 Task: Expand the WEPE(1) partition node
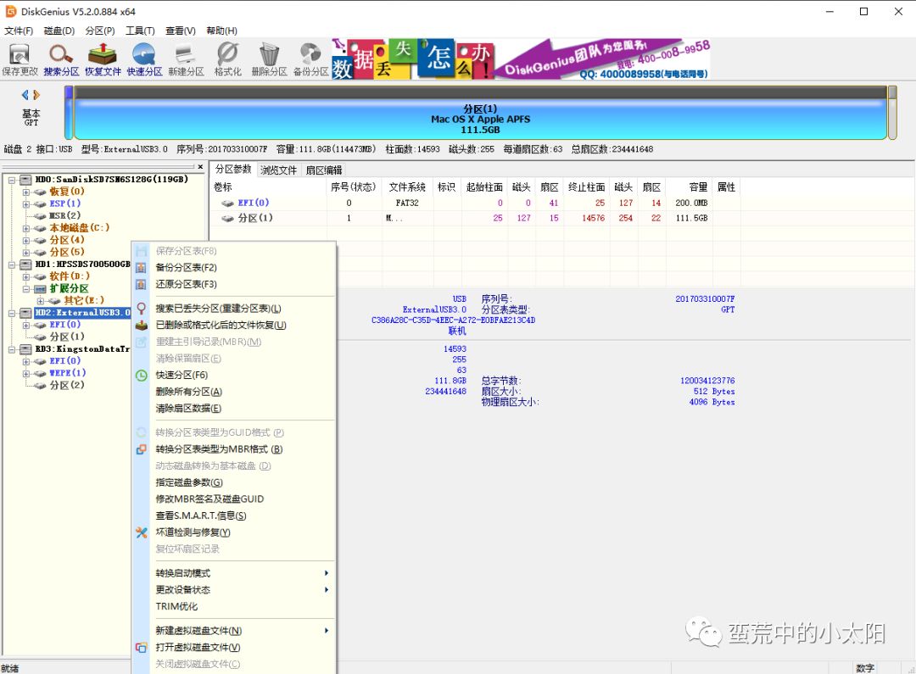[x=25, y=373]
